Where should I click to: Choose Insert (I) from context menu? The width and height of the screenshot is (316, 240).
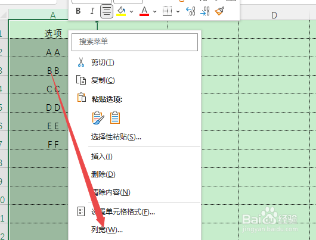click(x=101, y=157)
